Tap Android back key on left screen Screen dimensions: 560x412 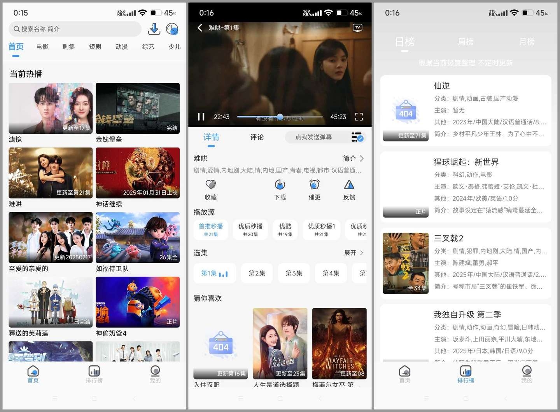point(134,398)
